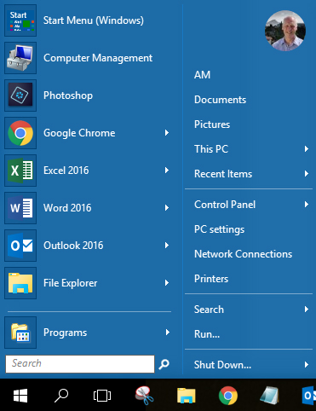The height and width of the screenshot is (411, 316).
Task: Select PC settings menu entry
Action: pyautogui.click(x=219, y=229)
